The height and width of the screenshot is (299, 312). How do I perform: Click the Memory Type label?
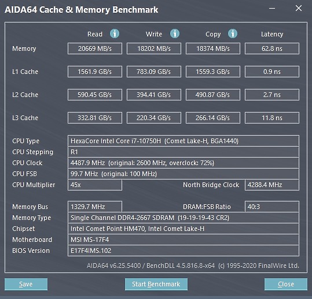31,218
